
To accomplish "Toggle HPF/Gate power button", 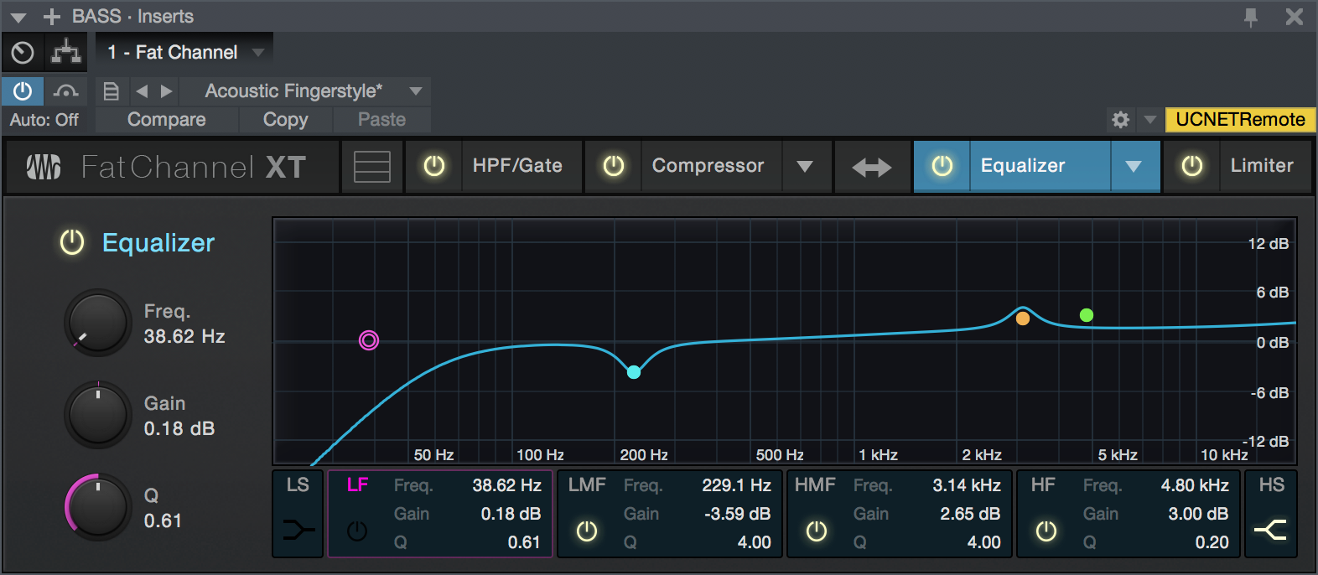I will (434, 166).
